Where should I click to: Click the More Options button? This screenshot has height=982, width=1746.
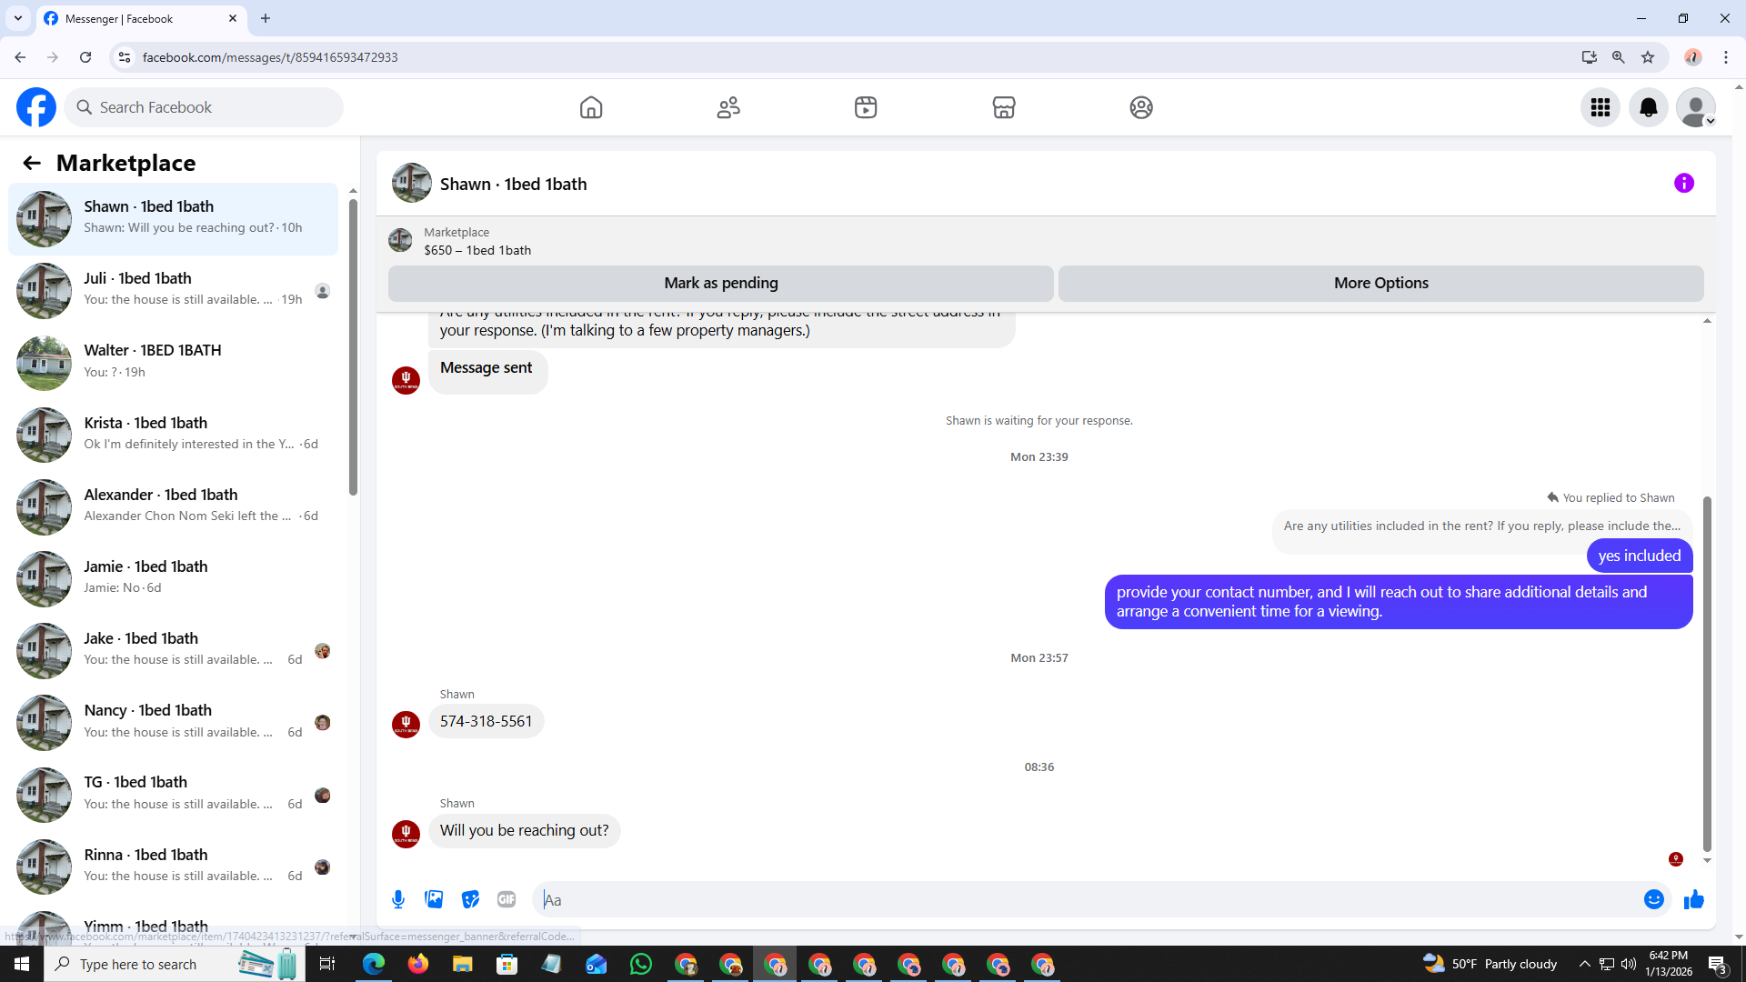(x=1380, y=284)
